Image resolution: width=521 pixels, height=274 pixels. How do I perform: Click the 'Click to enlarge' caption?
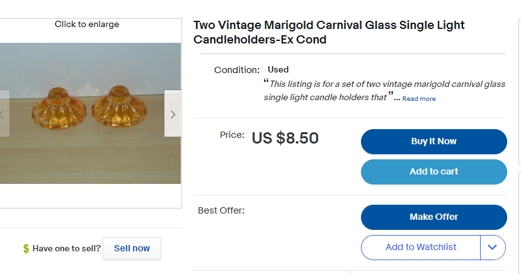tap(87, 25)
